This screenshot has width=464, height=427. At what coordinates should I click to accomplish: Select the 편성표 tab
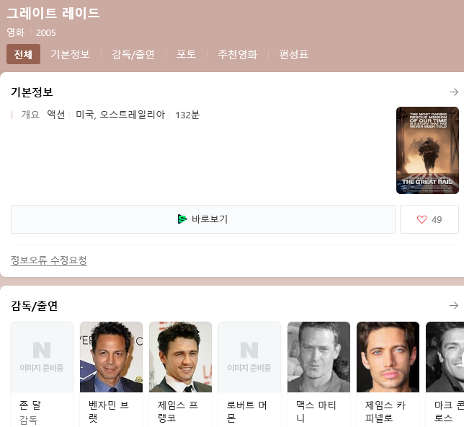pyautogui.click(x=293, y=54)
